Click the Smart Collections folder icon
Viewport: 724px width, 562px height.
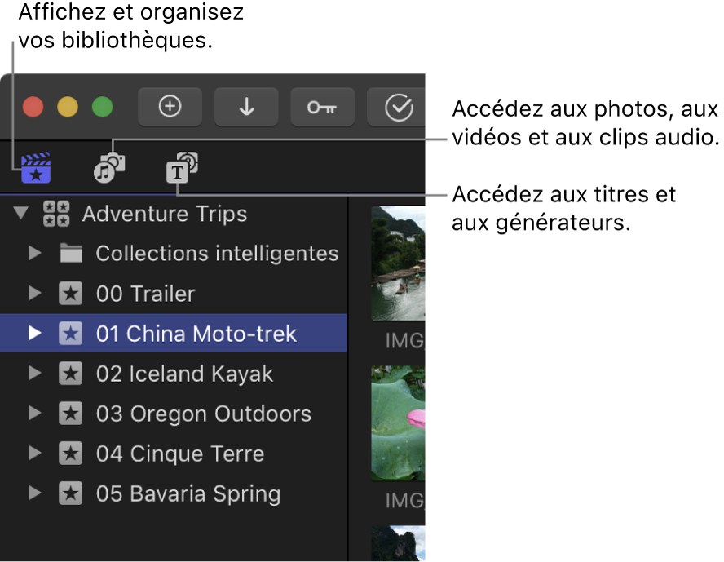click(71, 253)
